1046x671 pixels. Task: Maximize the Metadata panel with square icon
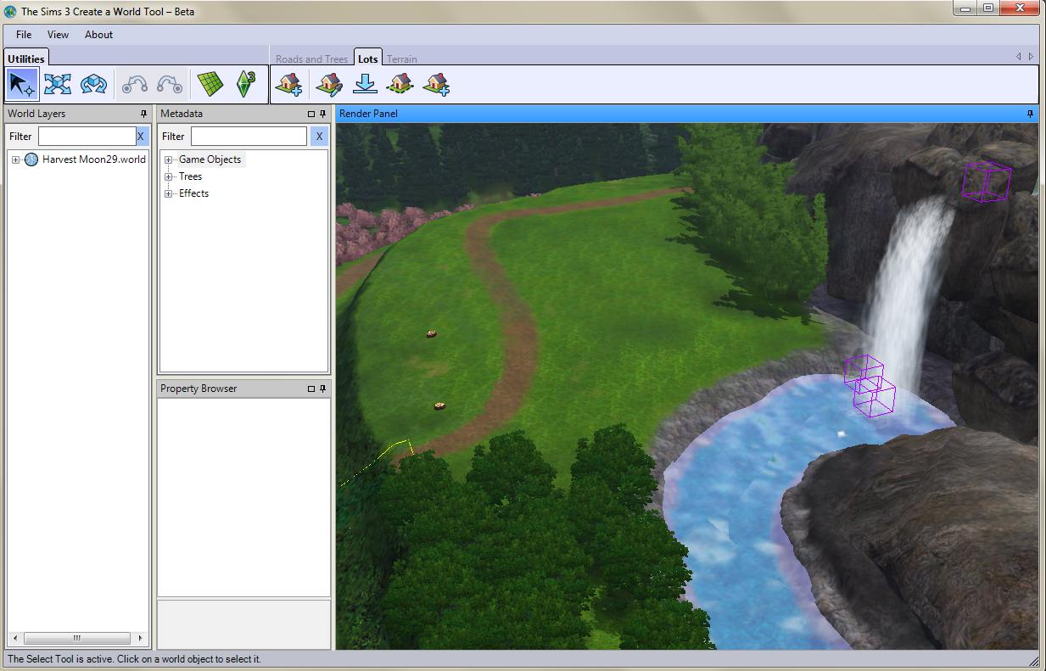[310, 114]
